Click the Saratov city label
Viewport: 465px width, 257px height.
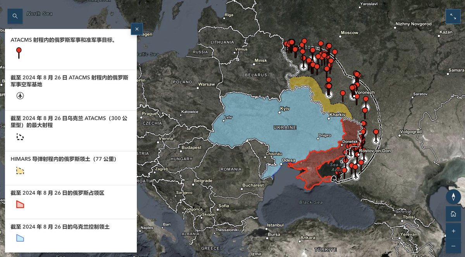pyautogui.click(x=420, y=94)
